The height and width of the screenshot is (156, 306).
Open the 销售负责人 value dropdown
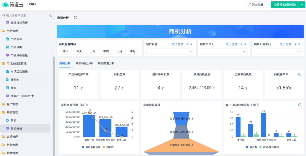click(x=224, y=51)
